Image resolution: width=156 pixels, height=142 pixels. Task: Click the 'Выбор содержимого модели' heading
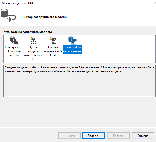(45, 17)
